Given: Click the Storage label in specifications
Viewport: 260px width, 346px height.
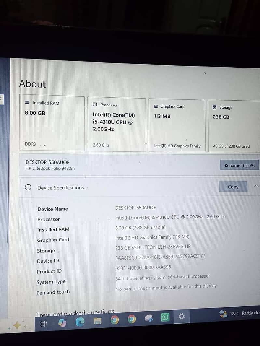Looking at the screenshot, I should (x=46, y=251).
